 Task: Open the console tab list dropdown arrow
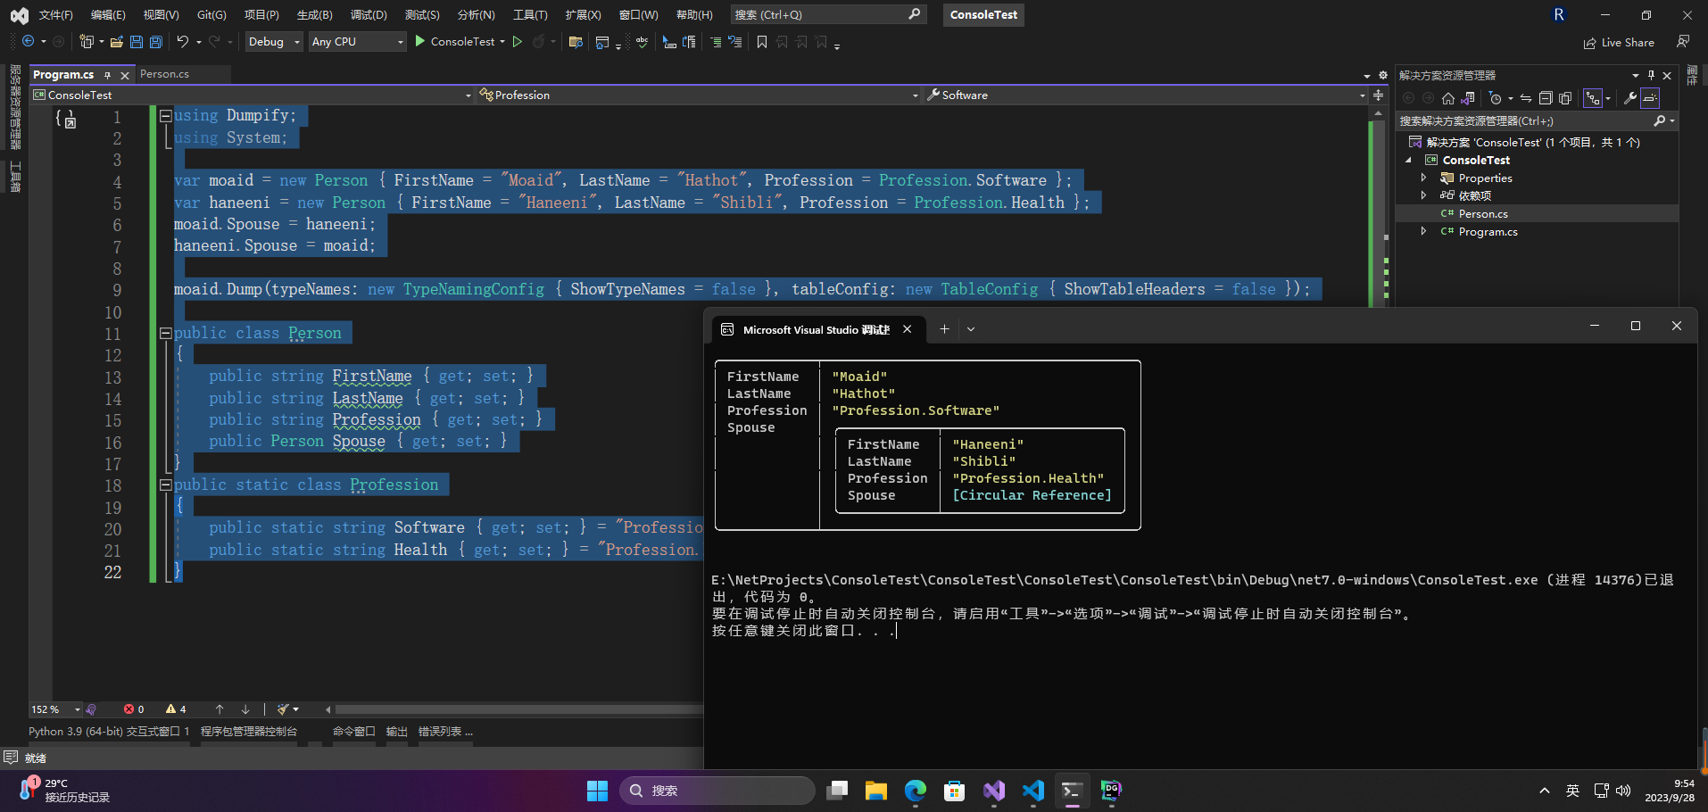click(x=971, y=329)
